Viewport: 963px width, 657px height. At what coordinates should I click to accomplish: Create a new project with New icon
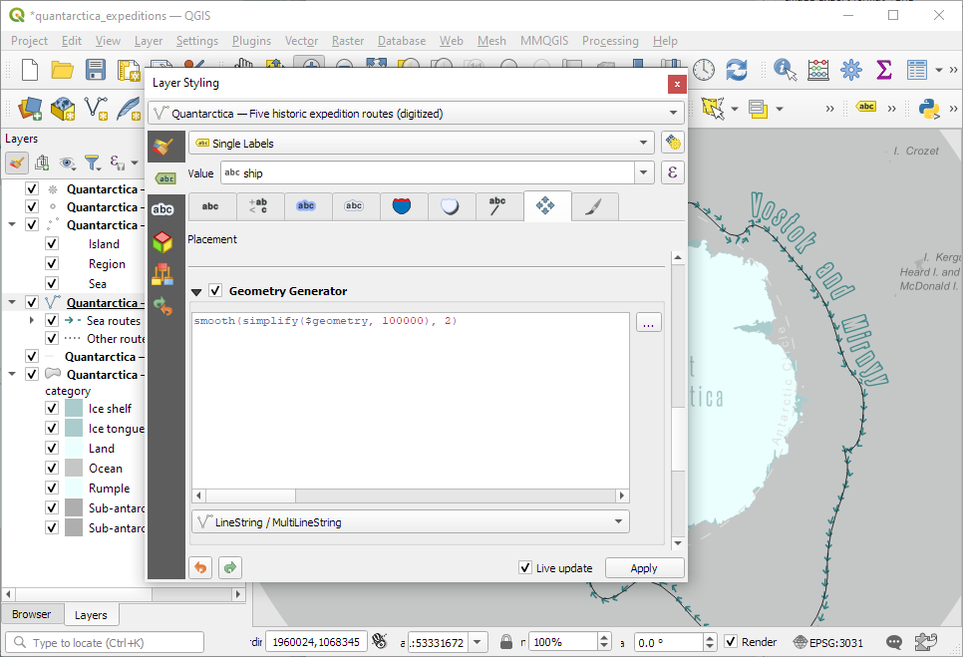(x=30, y=70)
